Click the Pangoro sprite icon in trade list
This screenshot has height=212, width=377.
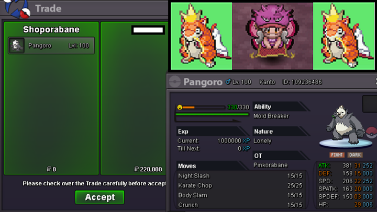pos(17,45)
